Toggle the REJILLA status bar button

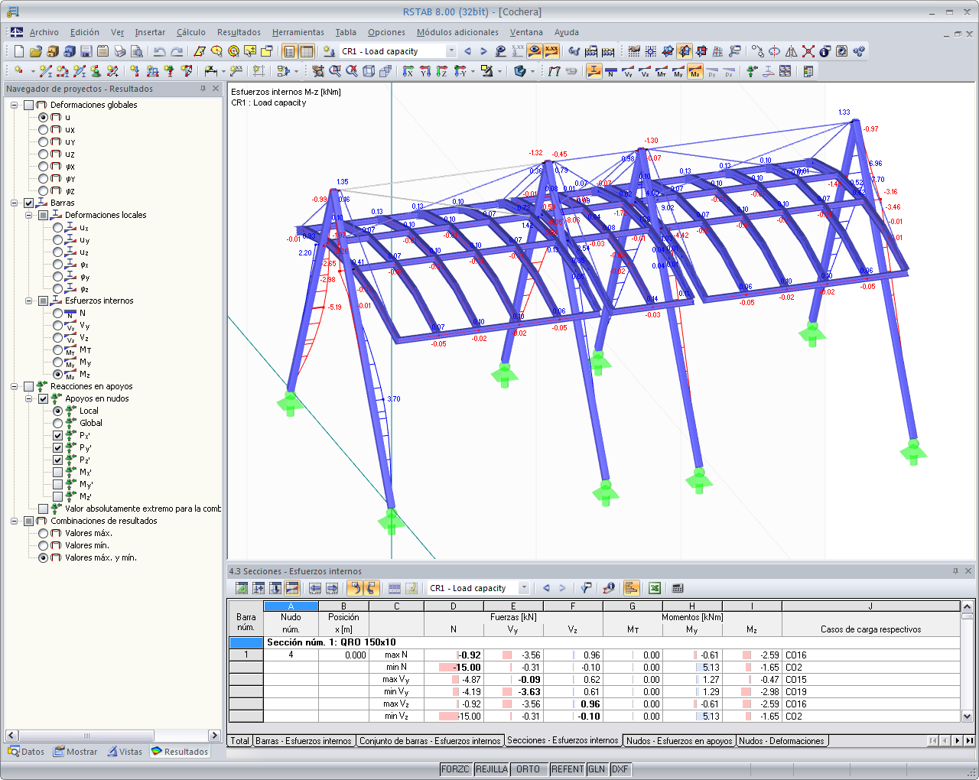[x=492, y=769]
